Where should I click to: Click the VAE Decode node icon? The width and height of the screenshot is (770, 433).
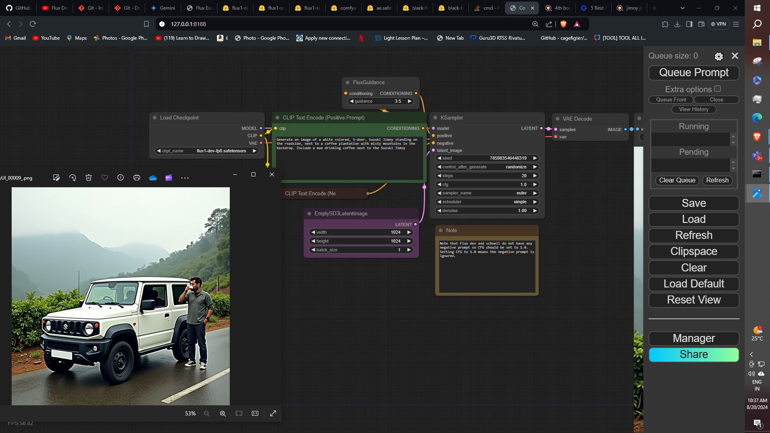[x=559, y=118]
